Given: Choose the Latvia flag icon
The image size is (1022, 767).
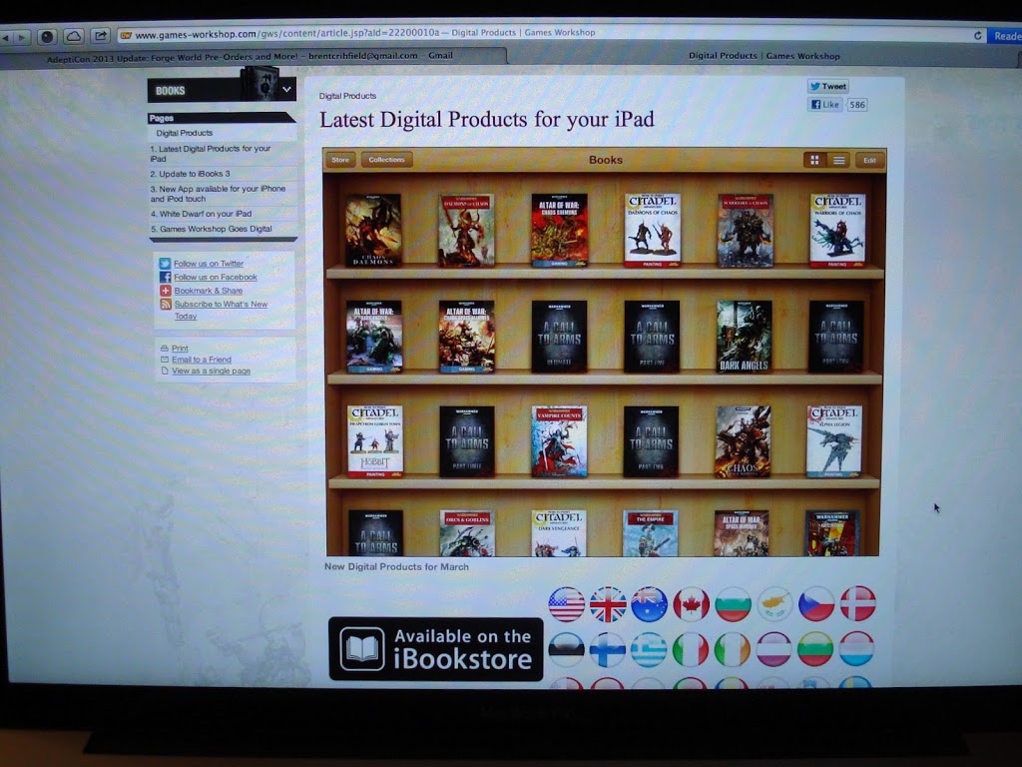Looking at the screenshot, I should 774,649.
